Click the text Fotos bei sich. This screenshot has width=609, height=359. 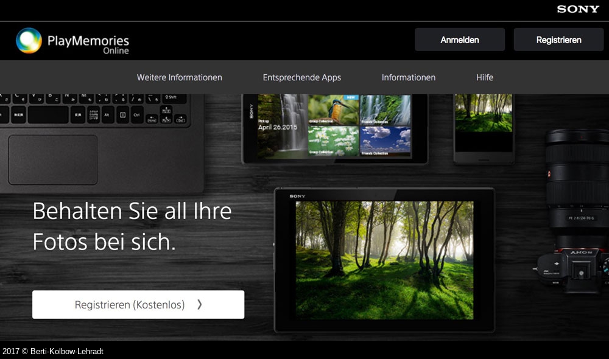pos(104,242)
